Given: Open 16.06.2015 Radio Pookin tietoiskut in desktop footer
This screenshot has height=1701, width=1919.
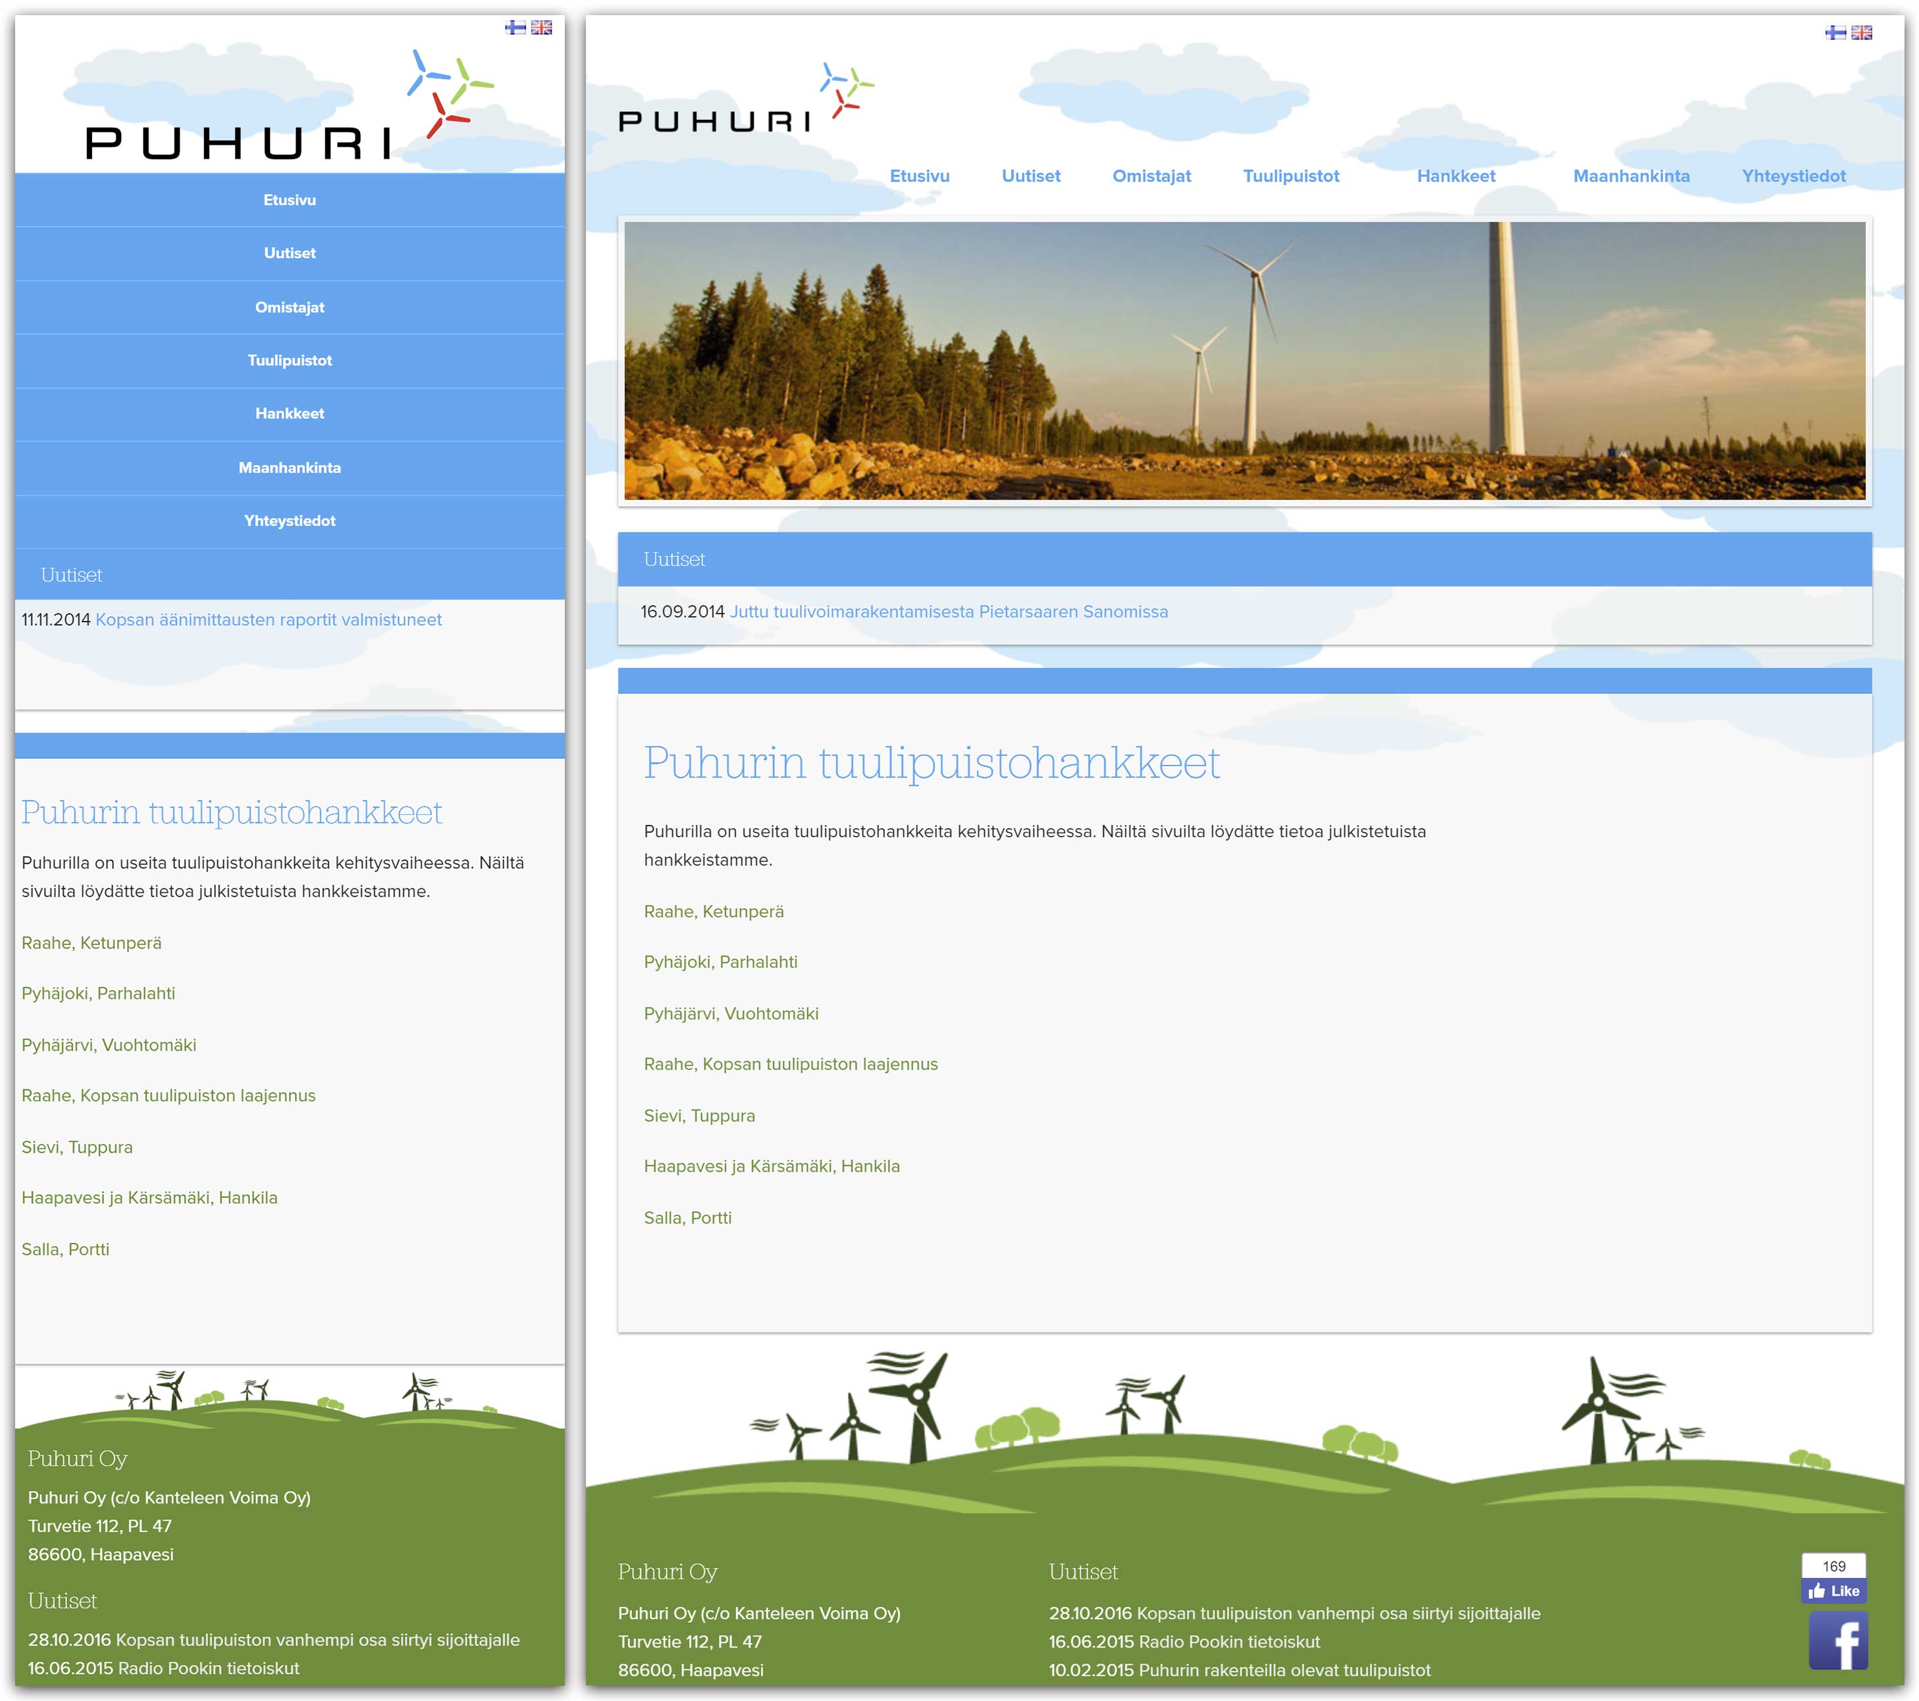Looking at the screenshot, I should (1184, 1642).
